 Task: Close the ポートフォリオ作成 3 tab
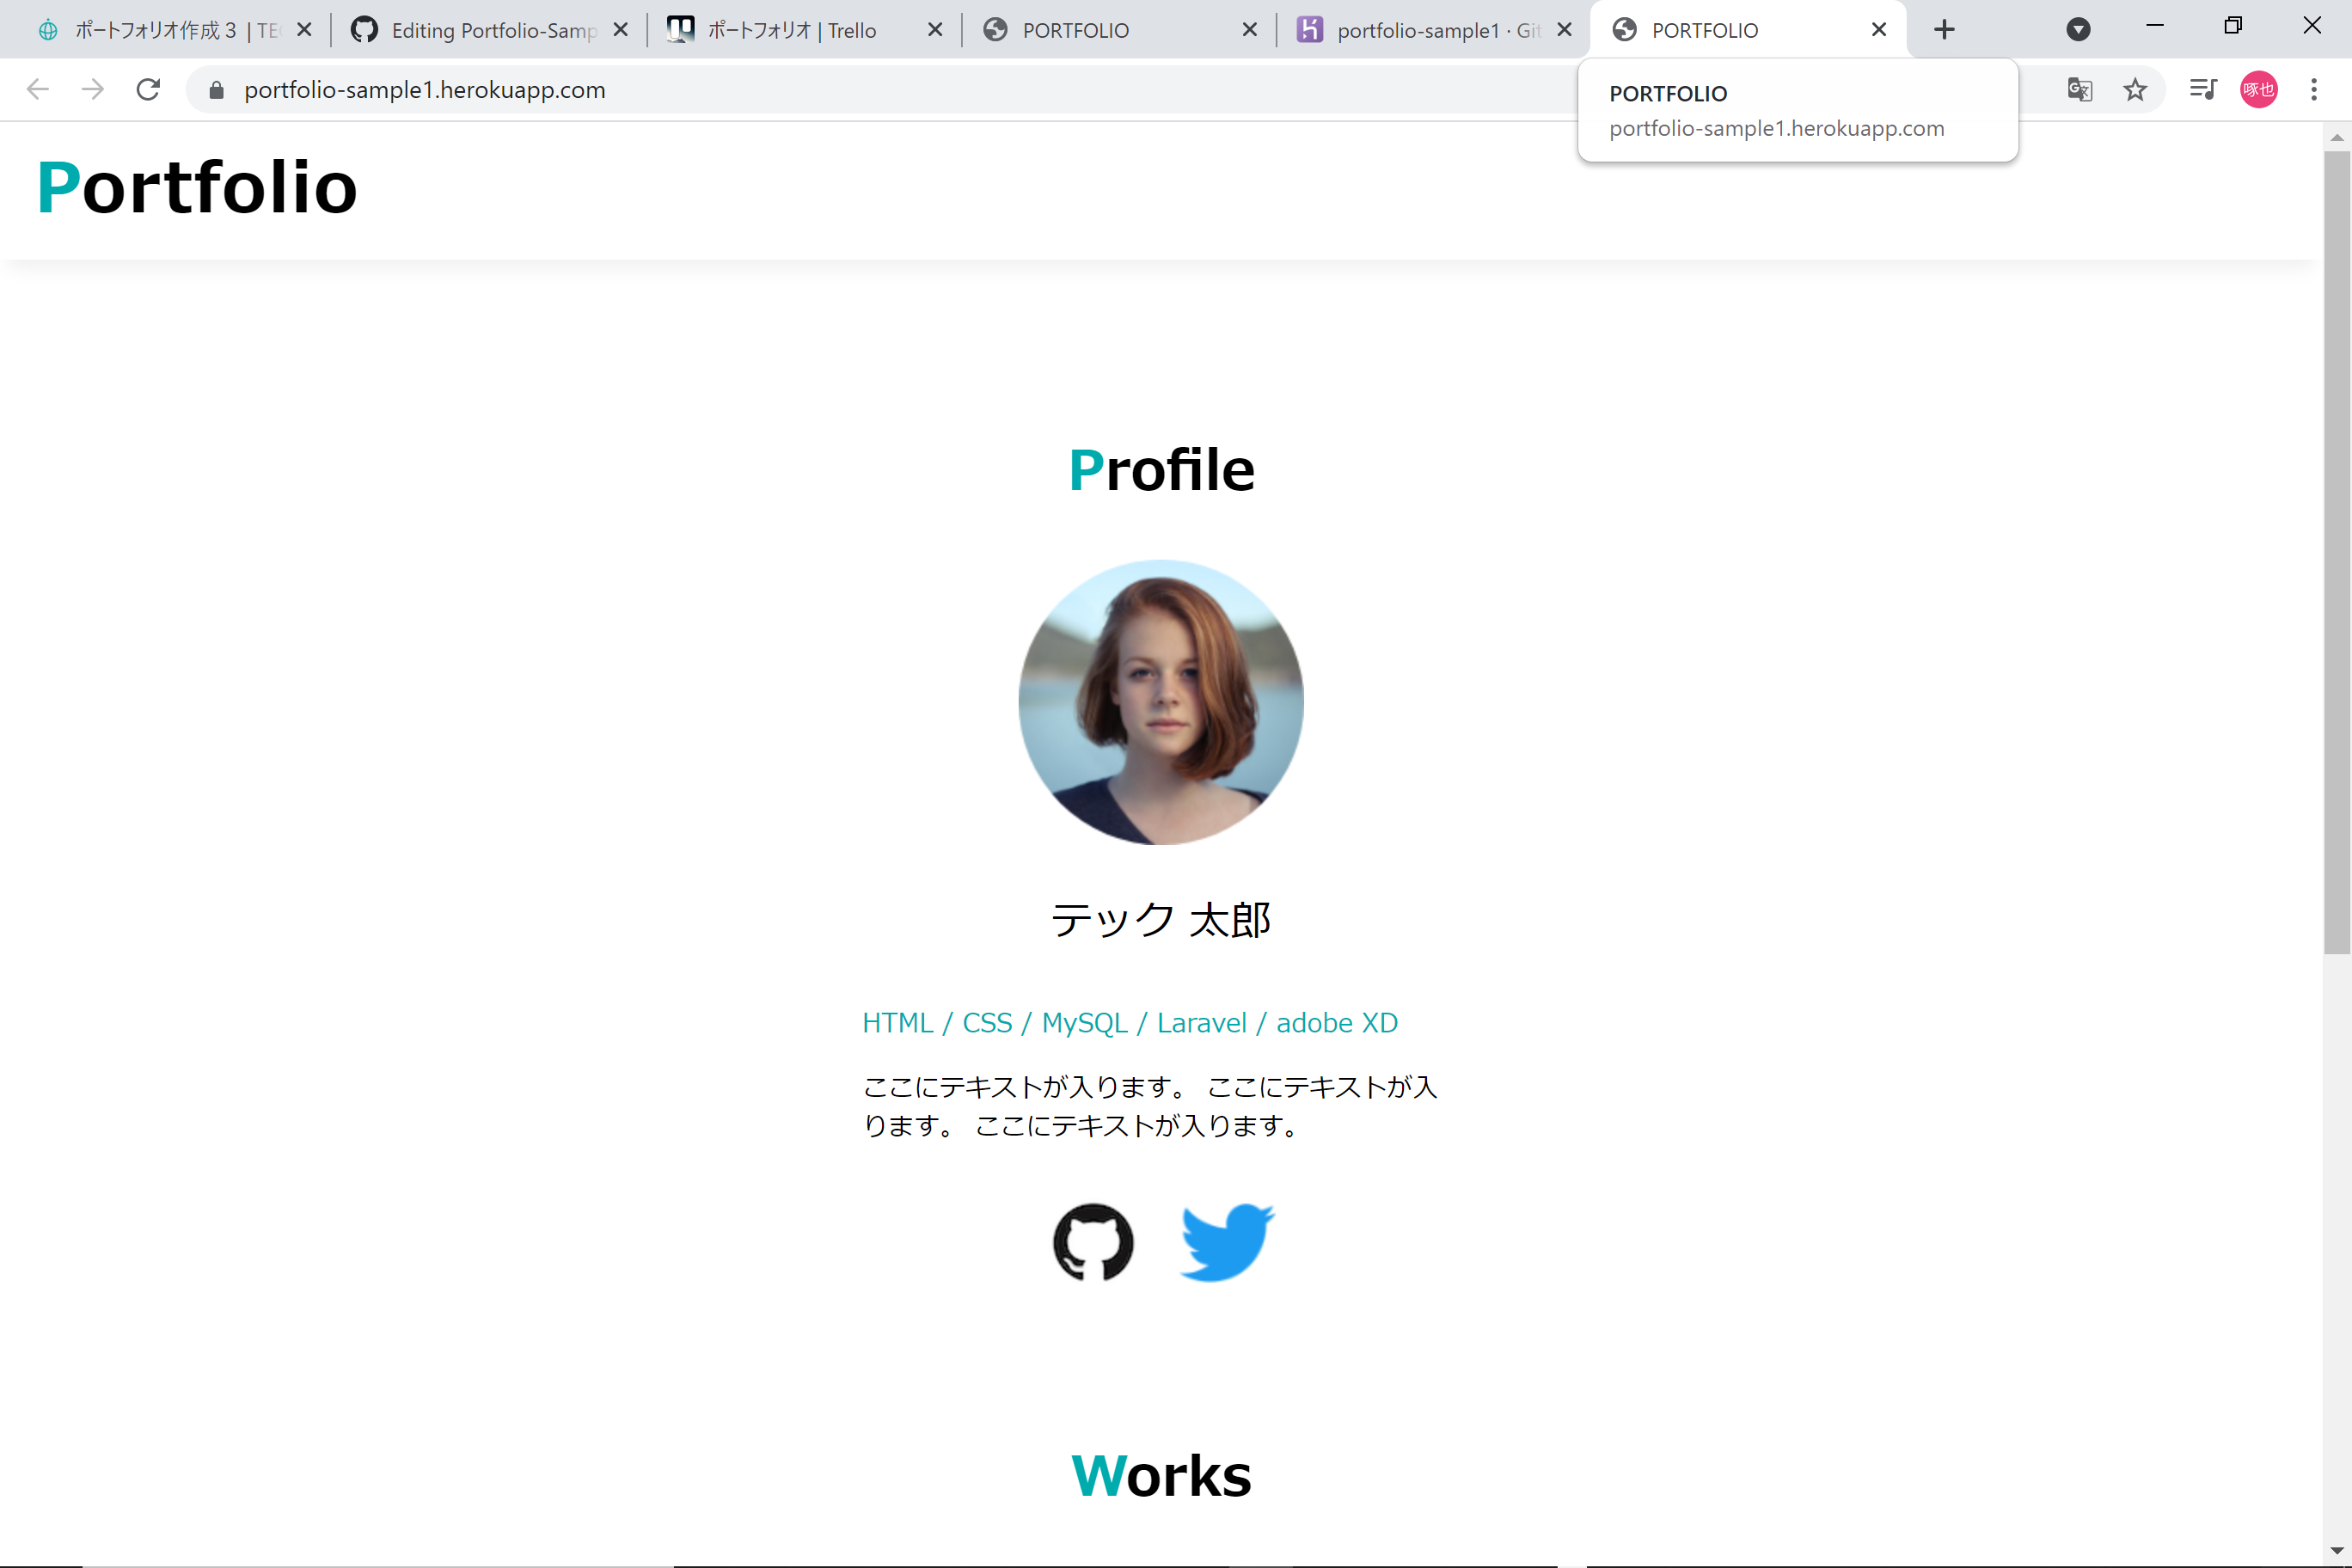click(305, 30)
